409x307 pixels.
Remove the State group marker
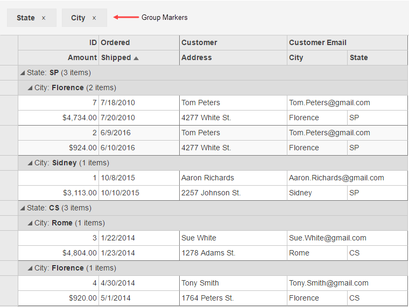click(x=44, y=18)
